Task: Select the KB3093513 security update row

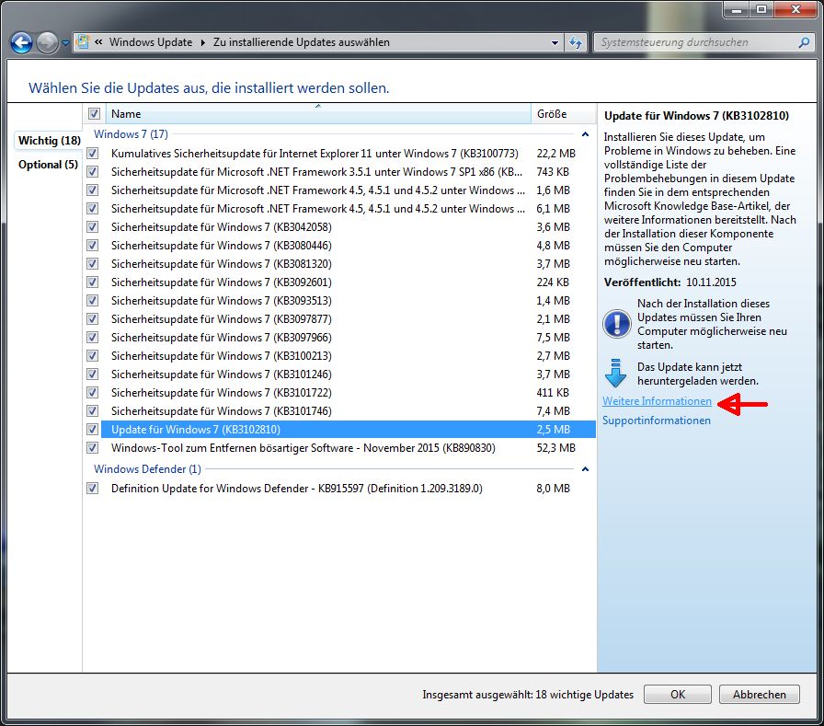Action: (348, 301)
